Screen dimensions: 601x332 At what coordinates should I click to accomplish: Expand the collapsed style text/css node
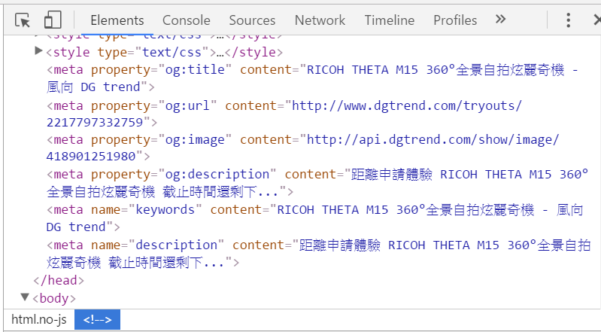[x=38, y=50]
